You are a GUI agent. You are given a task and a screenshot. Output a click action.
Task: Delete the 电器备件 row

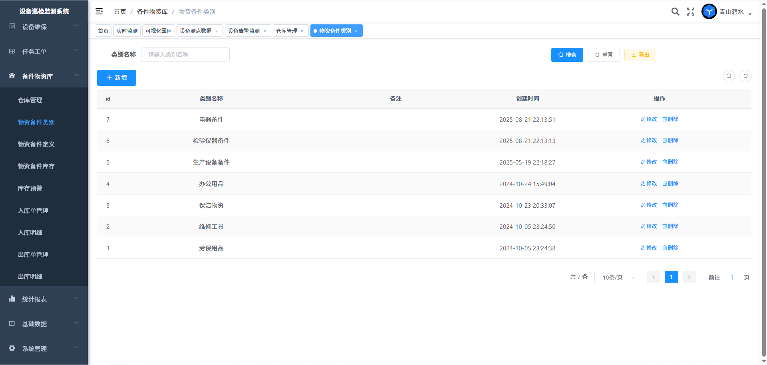coord(670,119)
